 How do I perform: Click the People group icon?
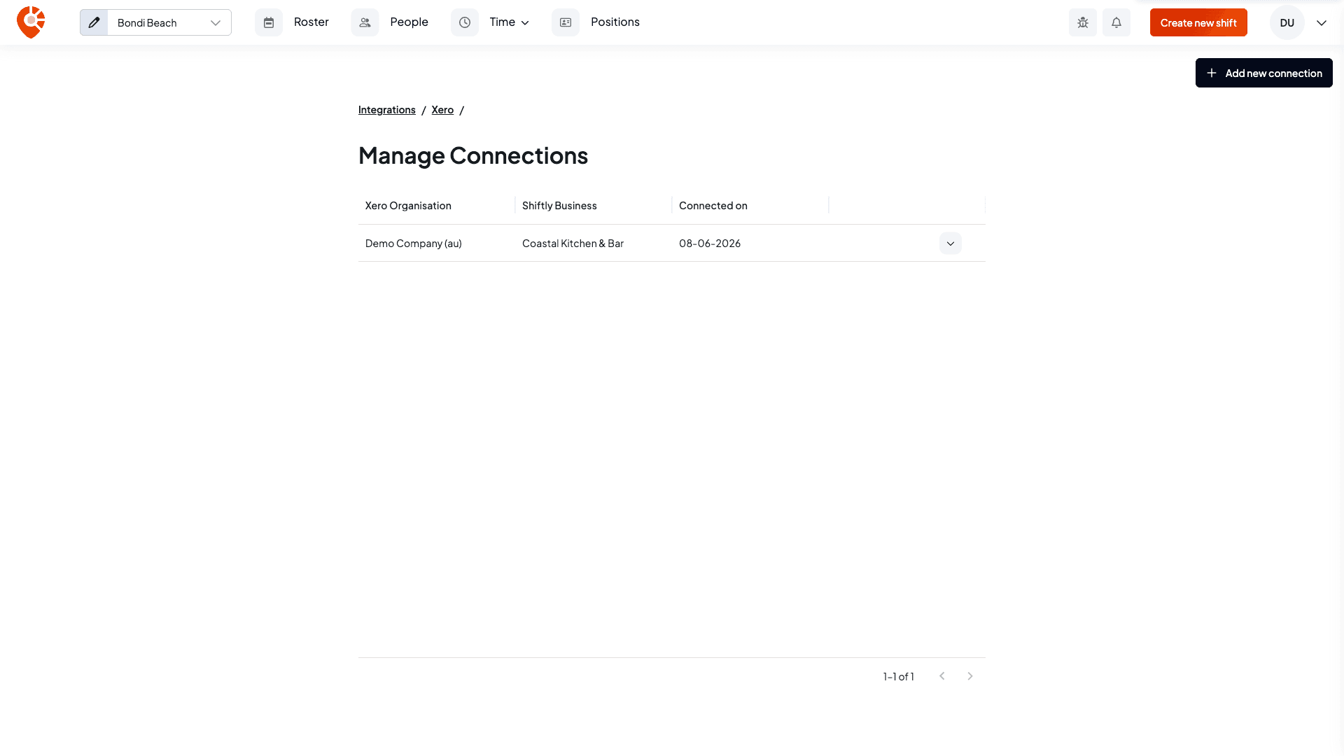365,22
